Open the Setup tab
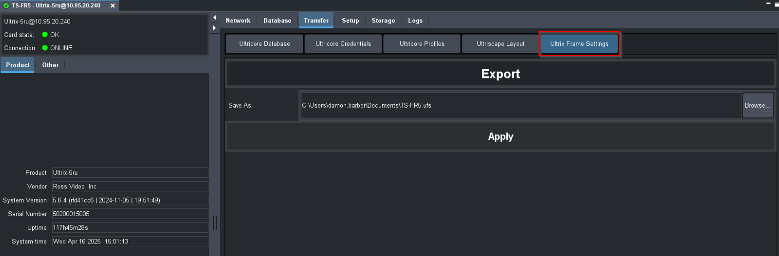Viewport: 779px width, 256px height. 350,20
